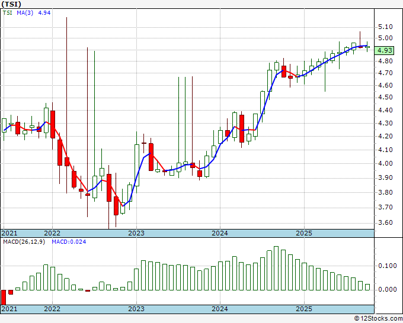
Task: Click the 3.60 price axis label
Action: point(385,222)
